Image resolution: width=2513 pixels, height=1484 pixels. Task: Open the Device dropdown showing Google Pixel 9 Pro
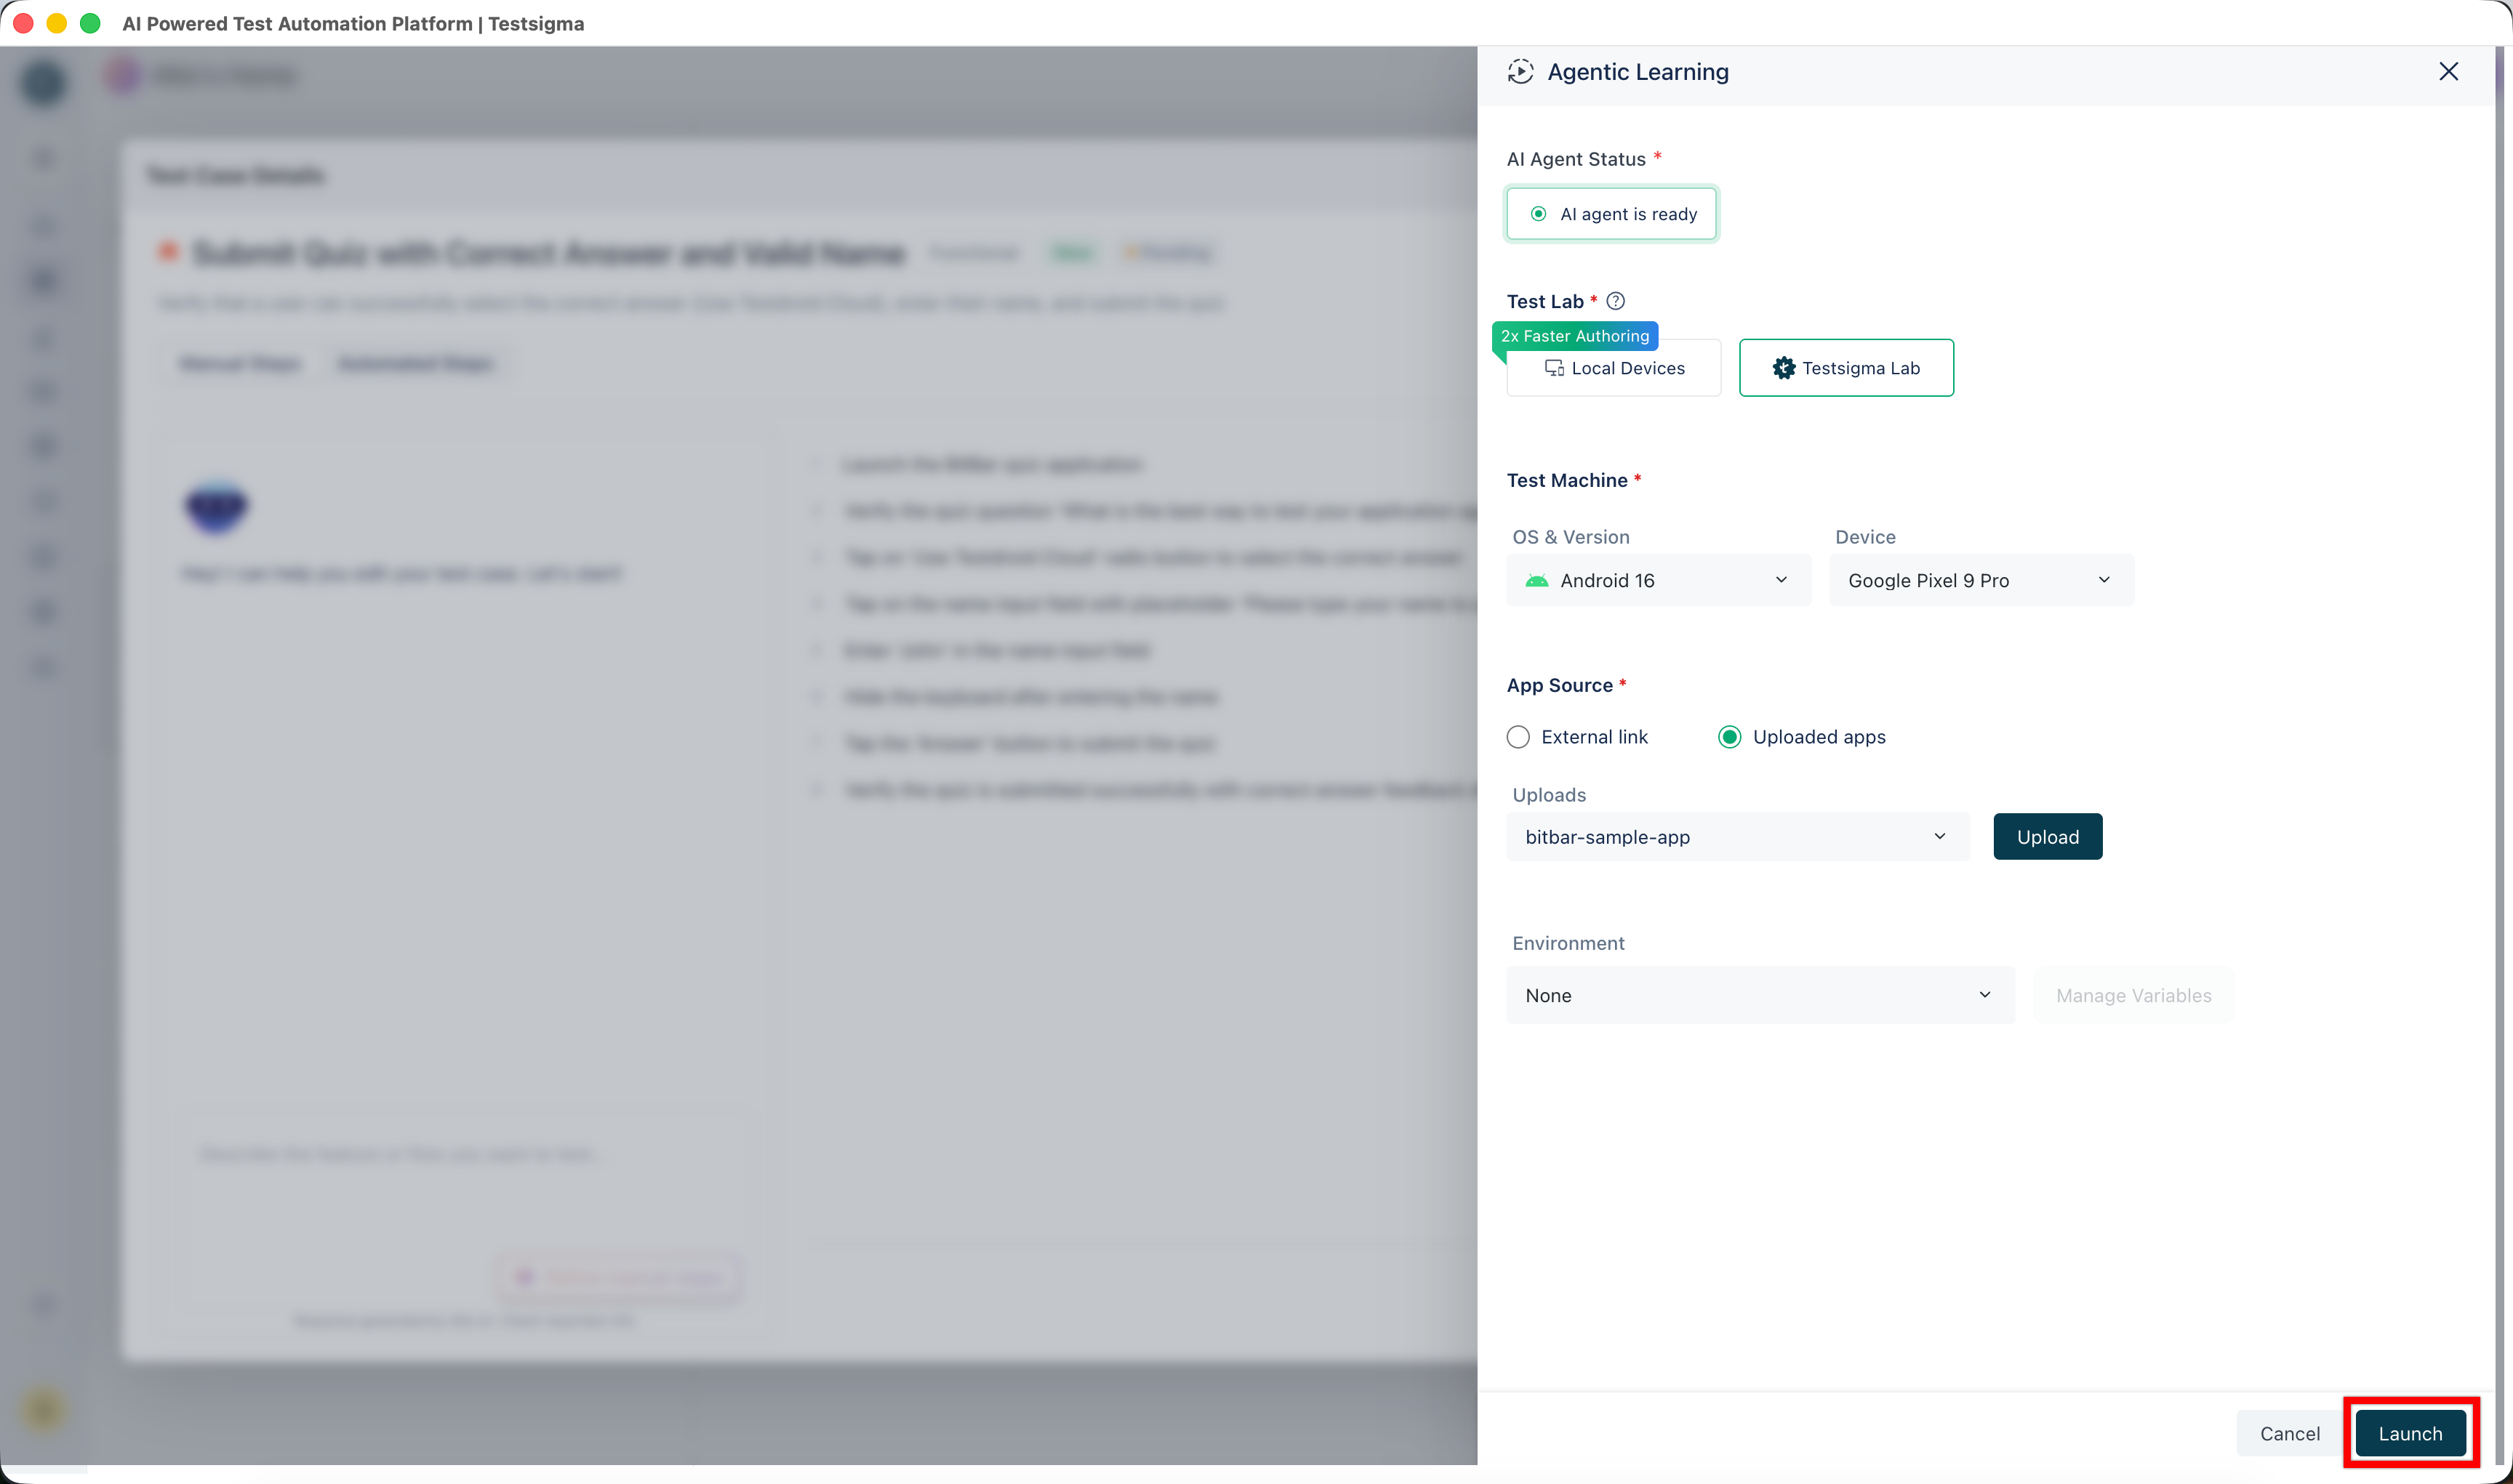tap(1981, 580)
